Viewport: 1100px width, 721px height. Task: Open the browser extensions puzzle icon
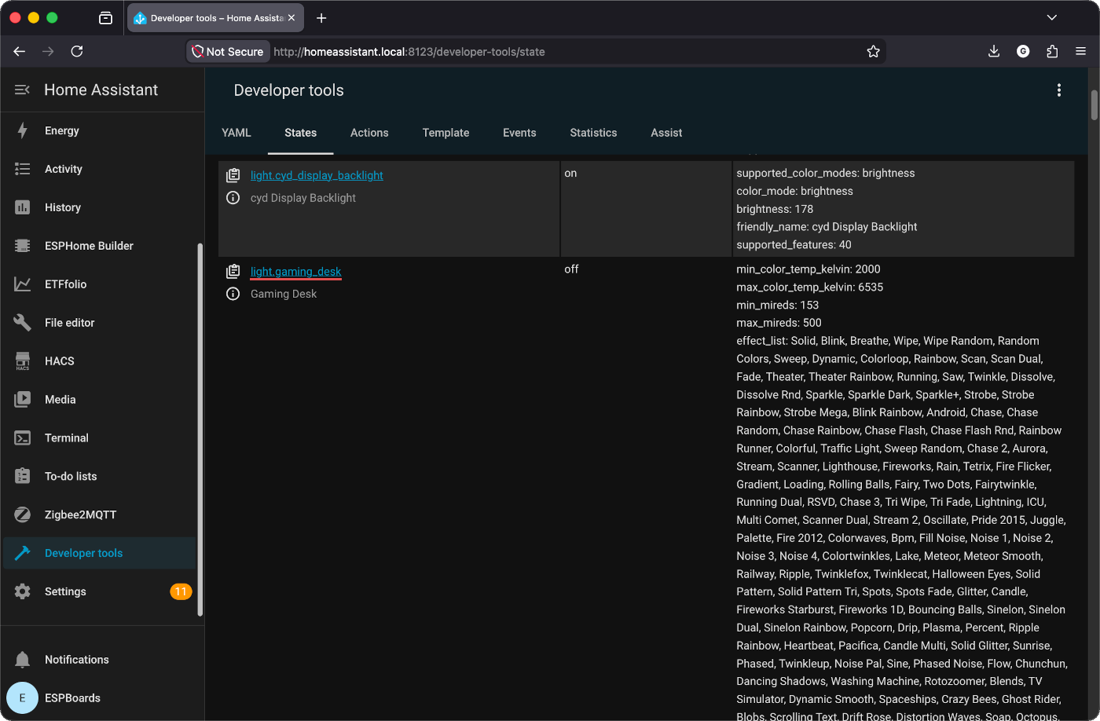pos(1052,52)
